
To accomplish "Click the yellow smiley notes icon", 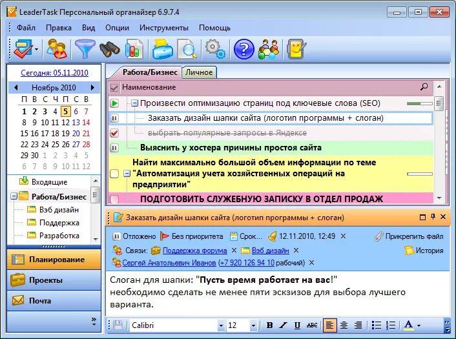I will (296, 49).
